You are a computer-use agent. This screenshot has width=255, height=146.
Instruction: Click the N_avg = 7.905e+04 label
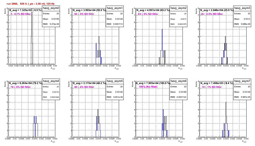tap(153, 83)
